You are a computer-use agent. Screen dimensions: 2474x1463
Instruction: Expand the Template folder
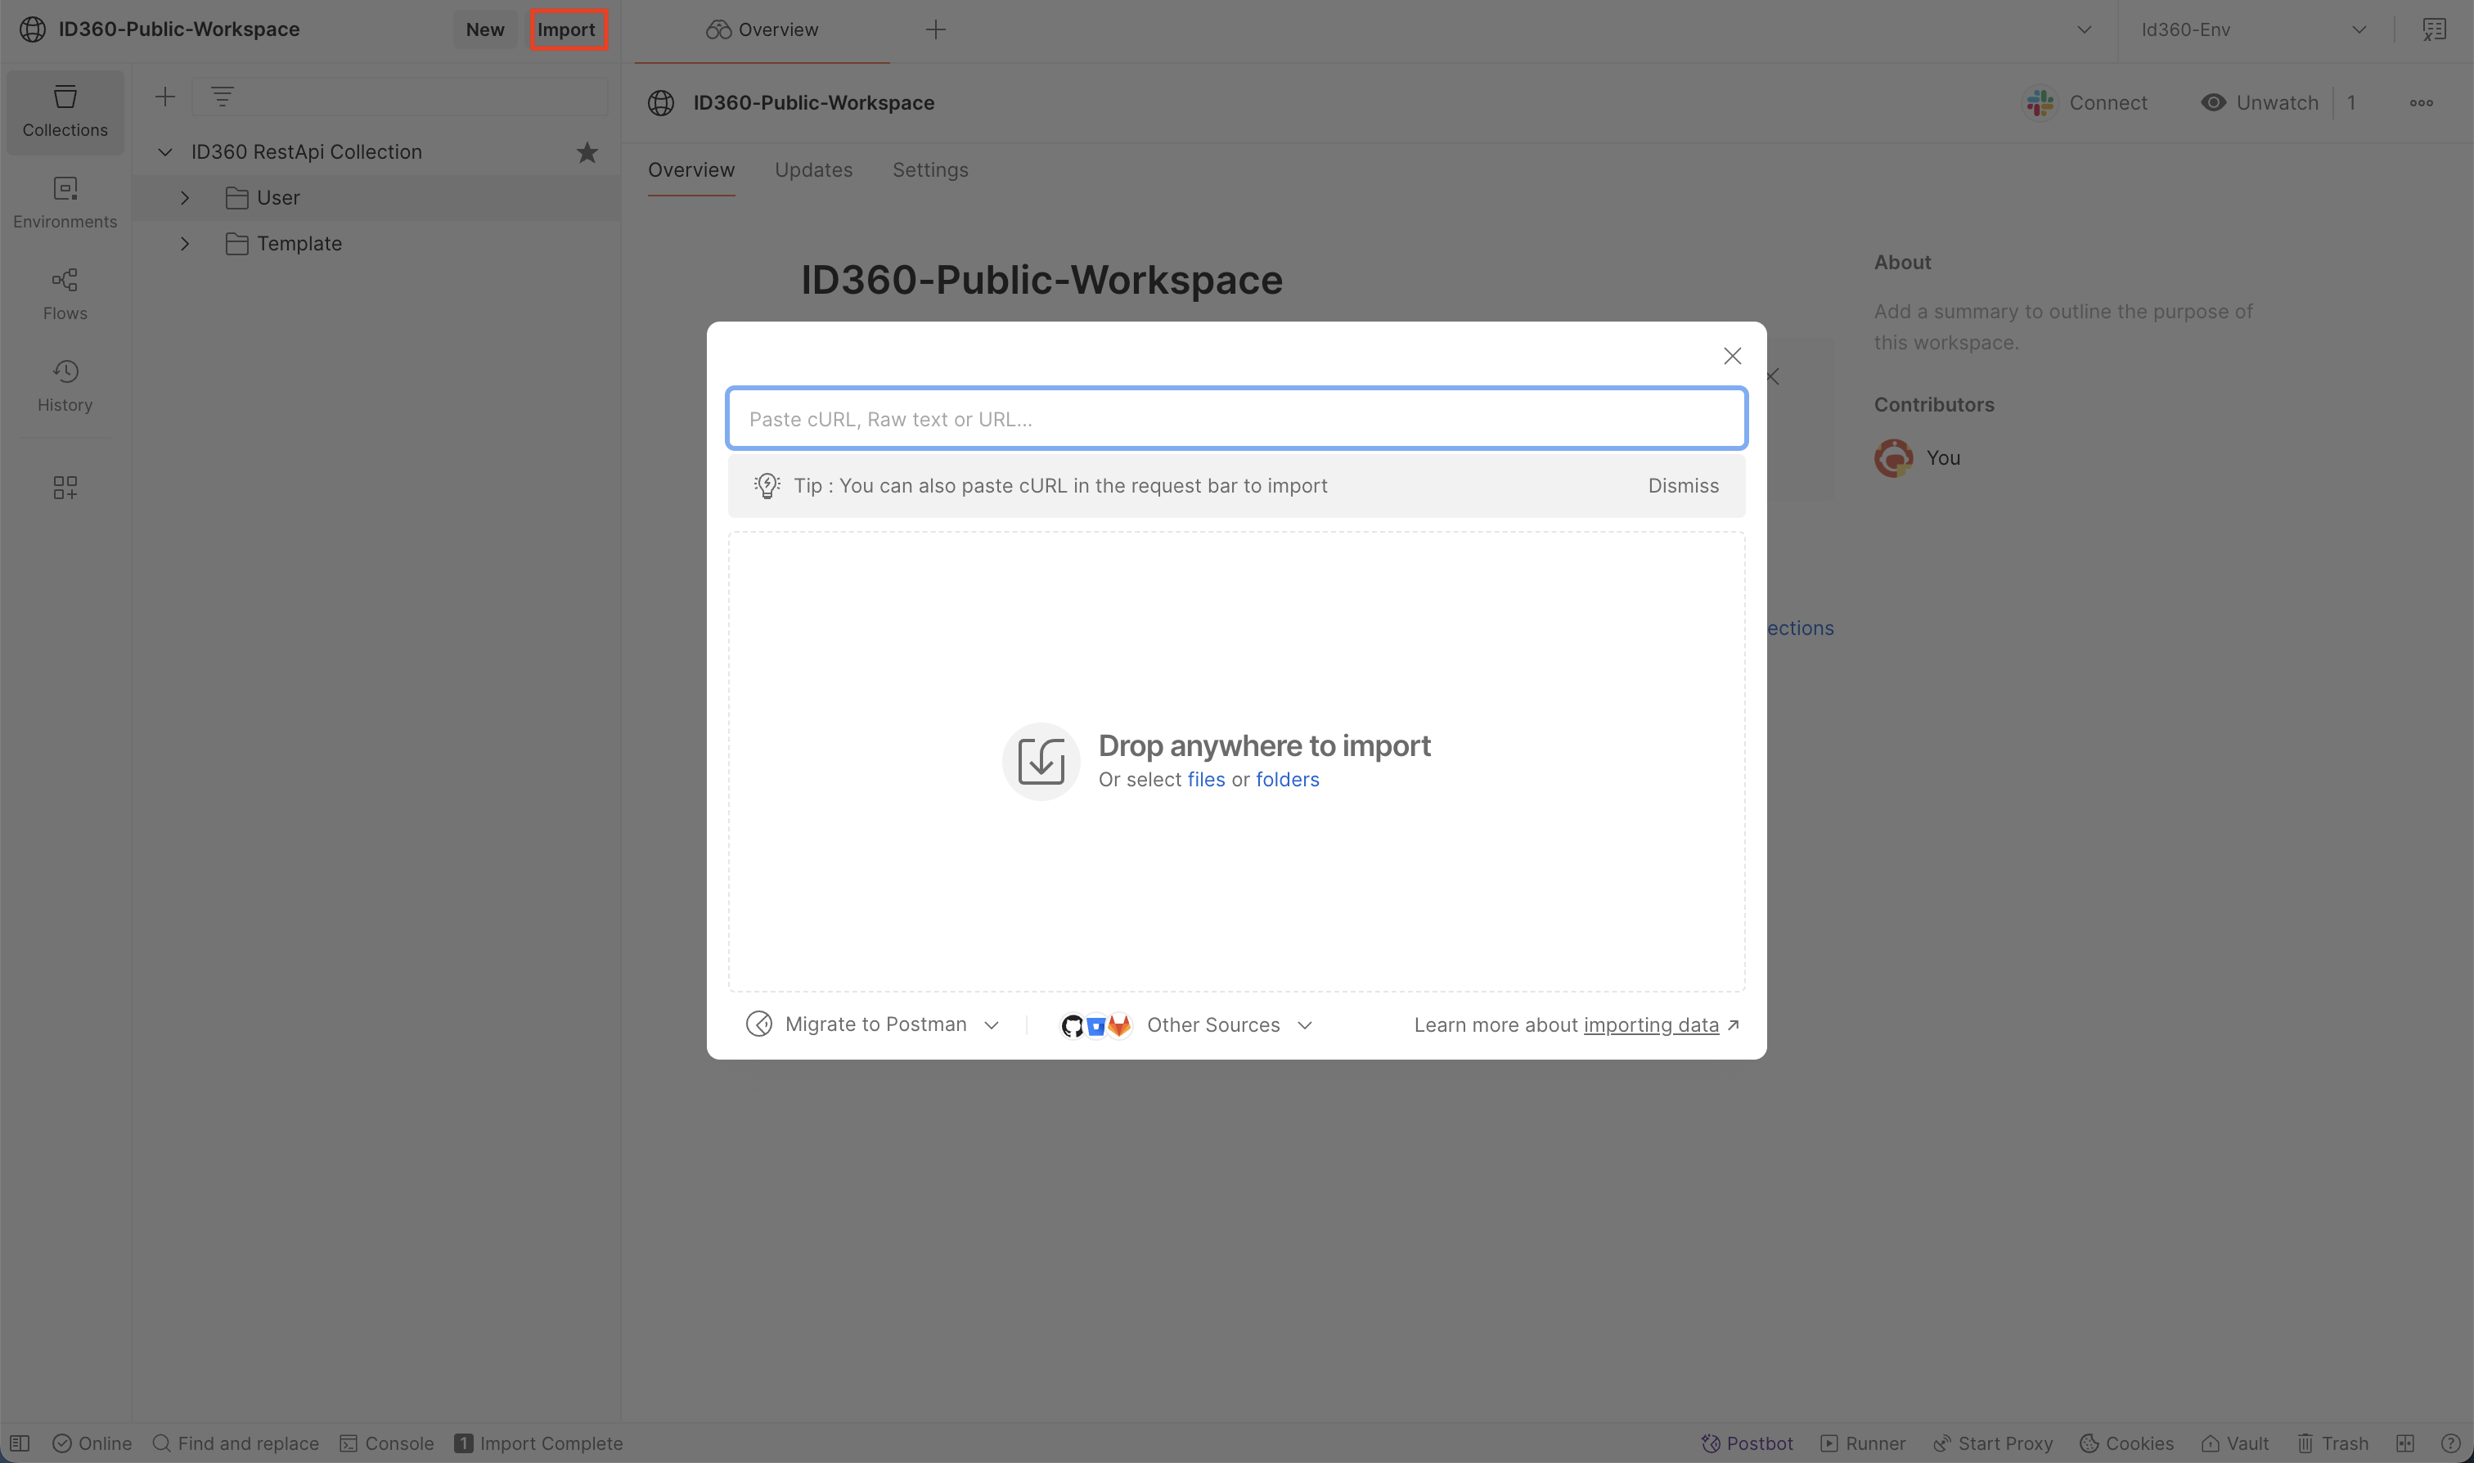(x=184, y=244)
